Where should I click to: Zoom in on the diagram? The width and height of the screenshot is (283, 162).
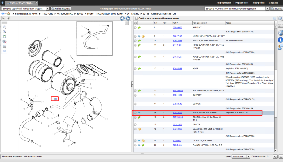click(5, 27)
